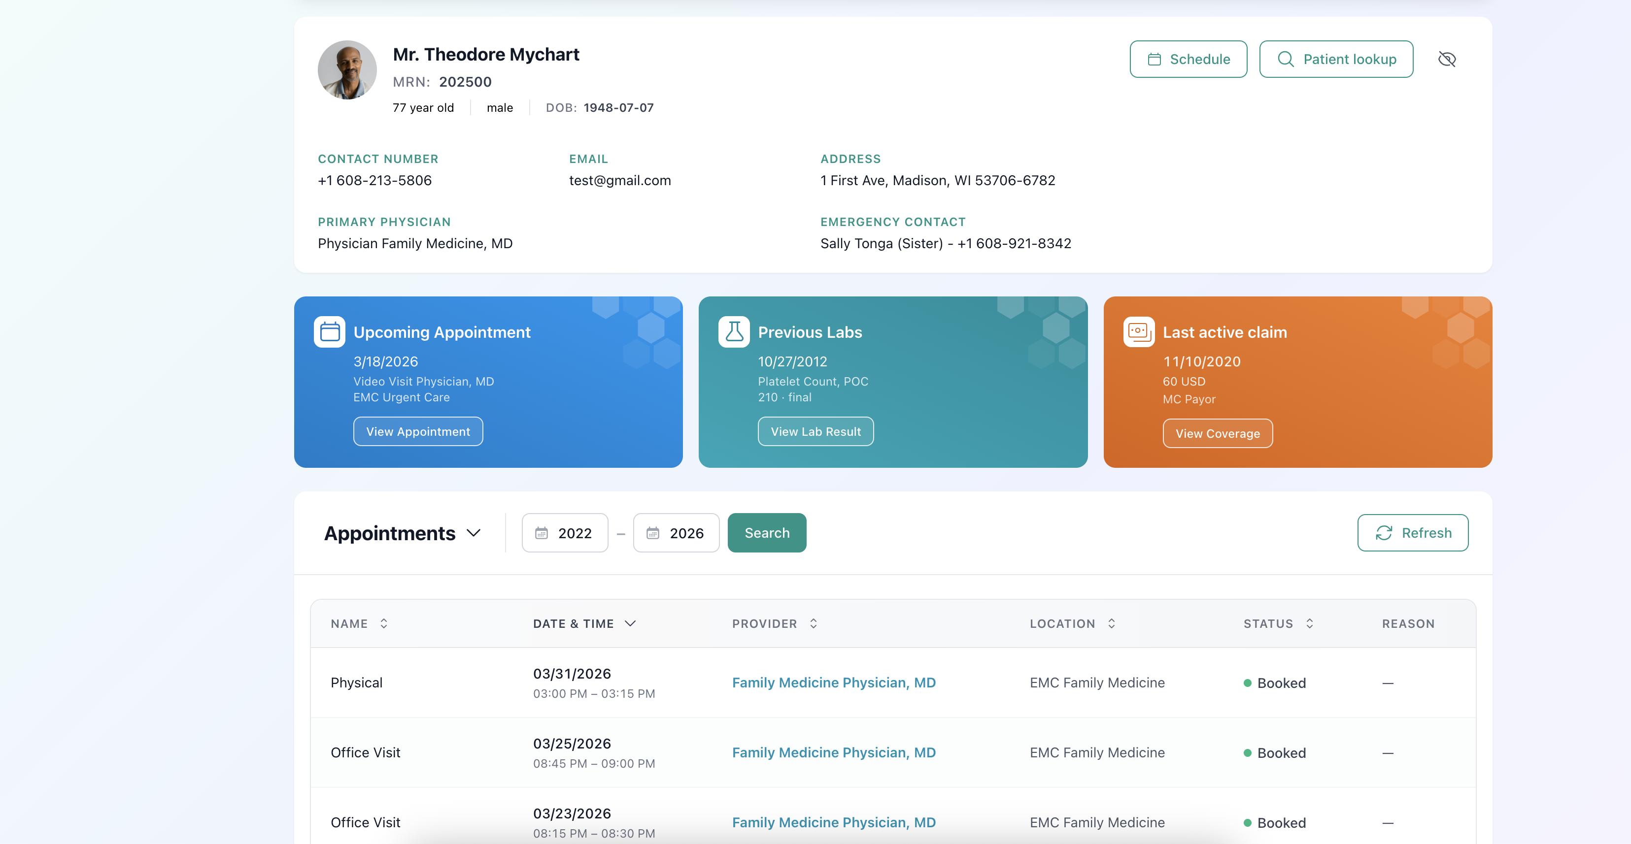Click the calendar icon on Upcoming Appointment card

pos(329,331)
